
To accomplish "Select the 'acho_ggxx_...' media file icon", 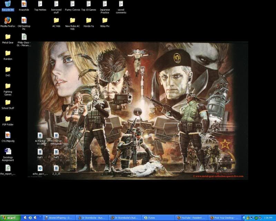I will pyautogui.click(x=40, y=170).
